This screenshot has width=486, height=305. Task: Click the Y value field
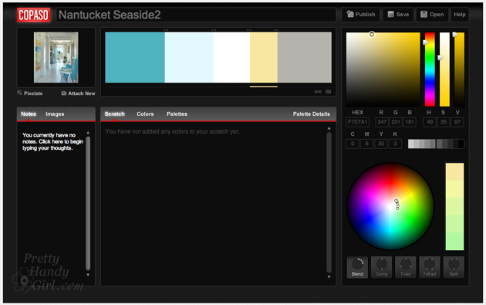click(381, 144)
